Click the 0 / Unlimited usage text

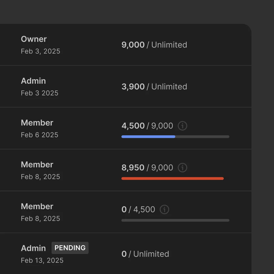[x=145, y=254]
